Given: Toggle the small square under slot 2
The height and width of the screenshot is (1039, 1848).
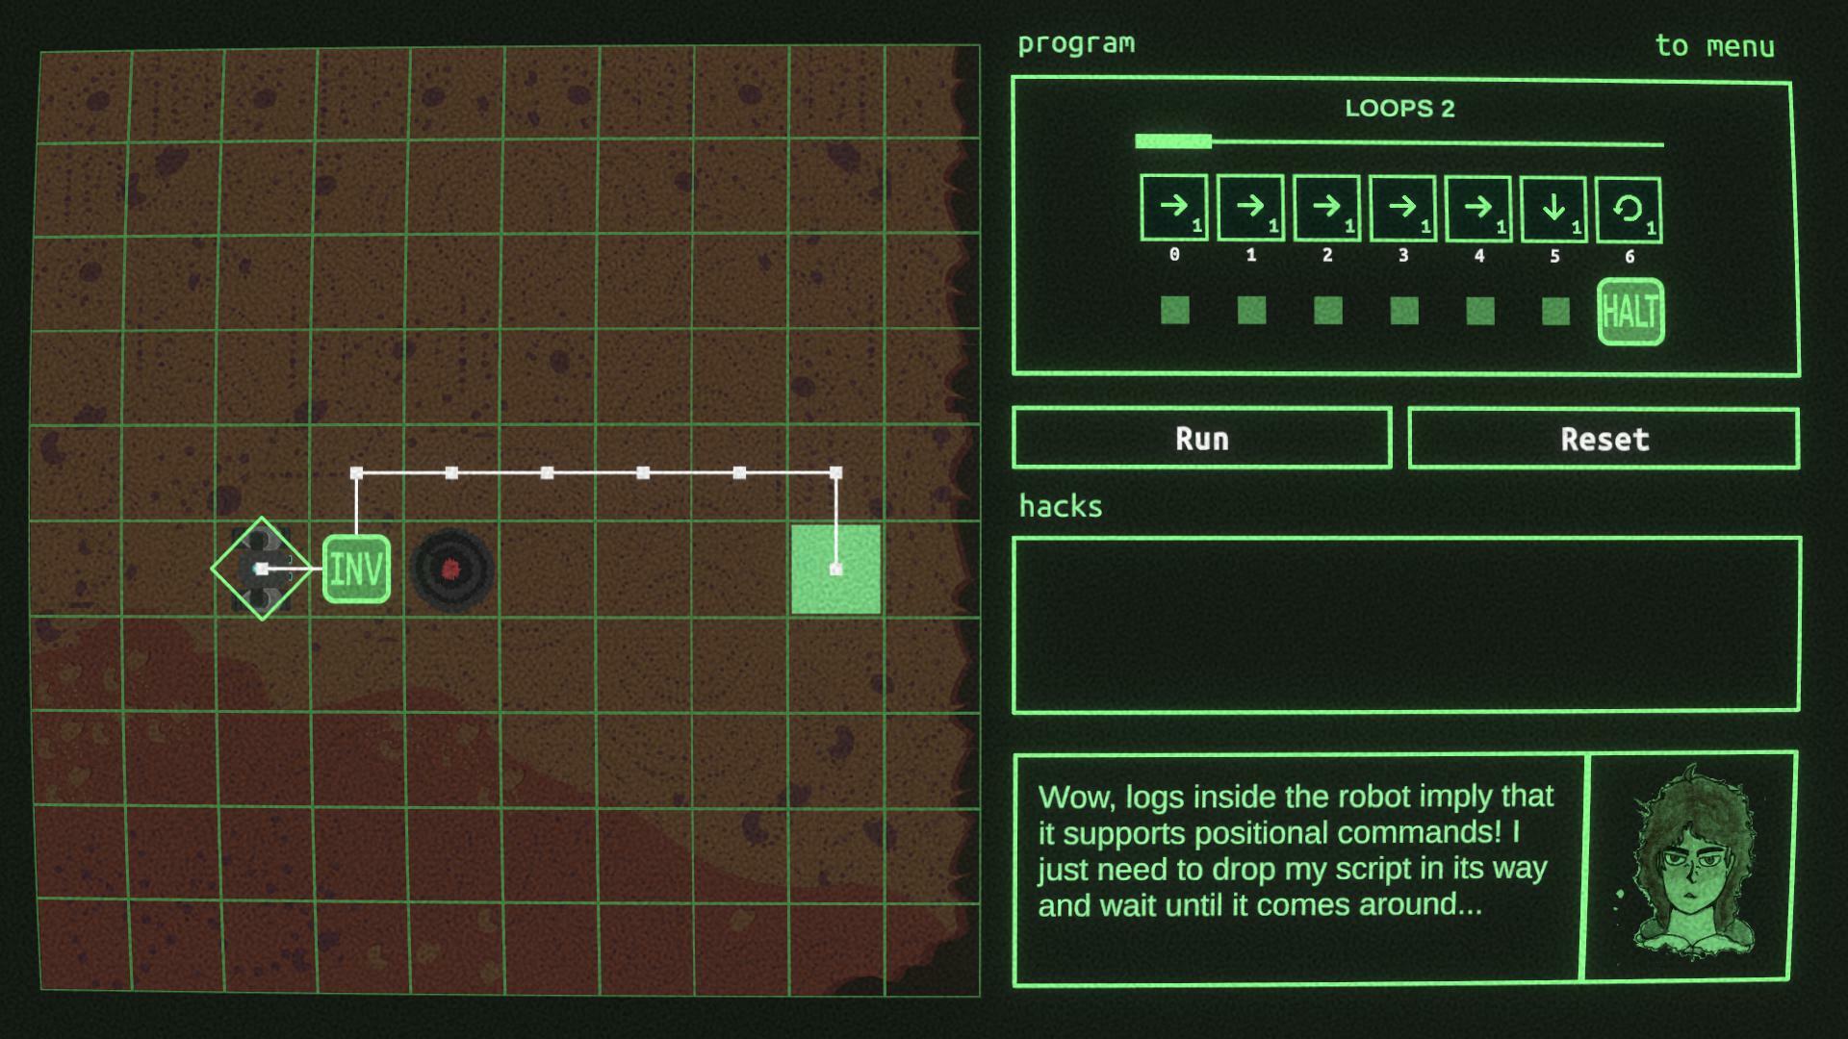Looking at the screenshot, I should [1327, 310].
